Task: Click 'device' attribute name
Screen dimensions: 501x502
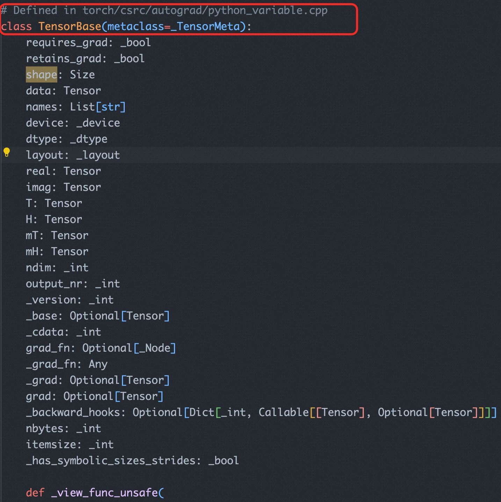Action: coord(44,123)
